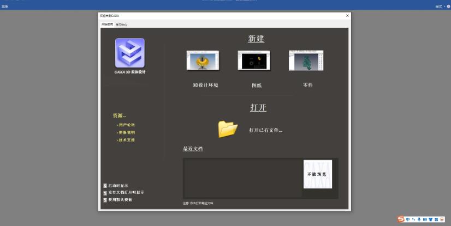Open Sogou soft keyboard icon
This screenshot has height=226, width=451.
point(425,219)
